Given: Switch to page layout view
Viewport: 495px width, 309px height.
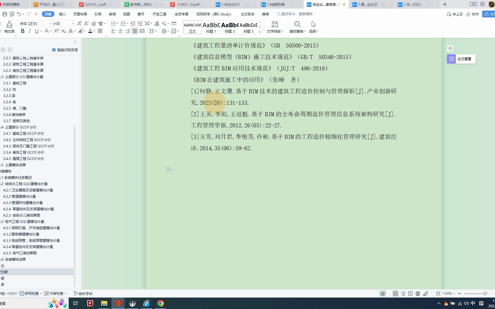Looking at the screenshot, I should pos(395,294).
